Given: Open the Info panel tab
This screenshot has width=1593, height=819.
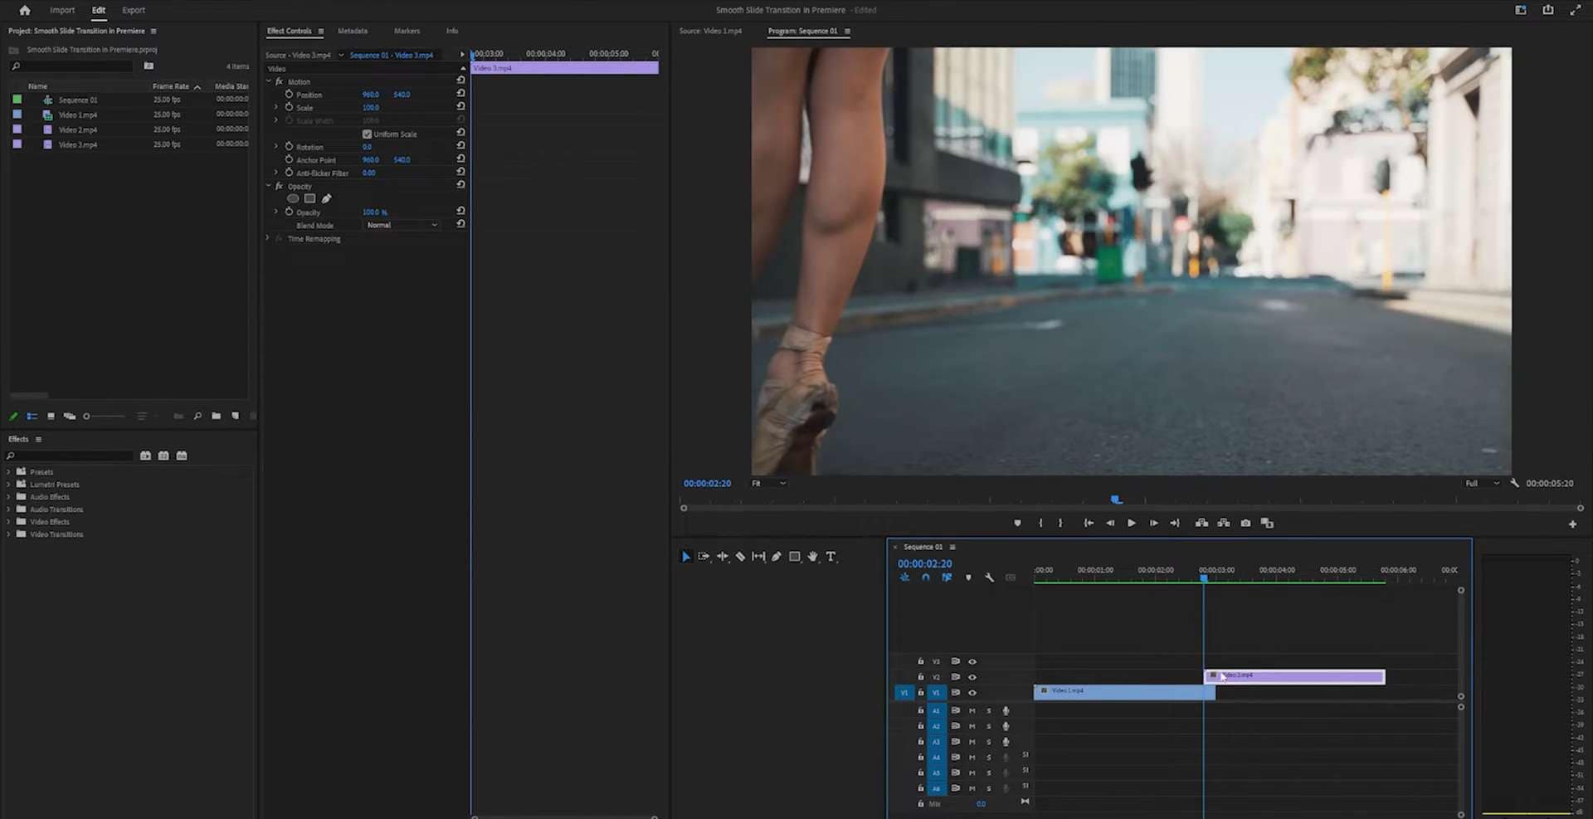Looking at the screenshot, I should pos(452,31).
